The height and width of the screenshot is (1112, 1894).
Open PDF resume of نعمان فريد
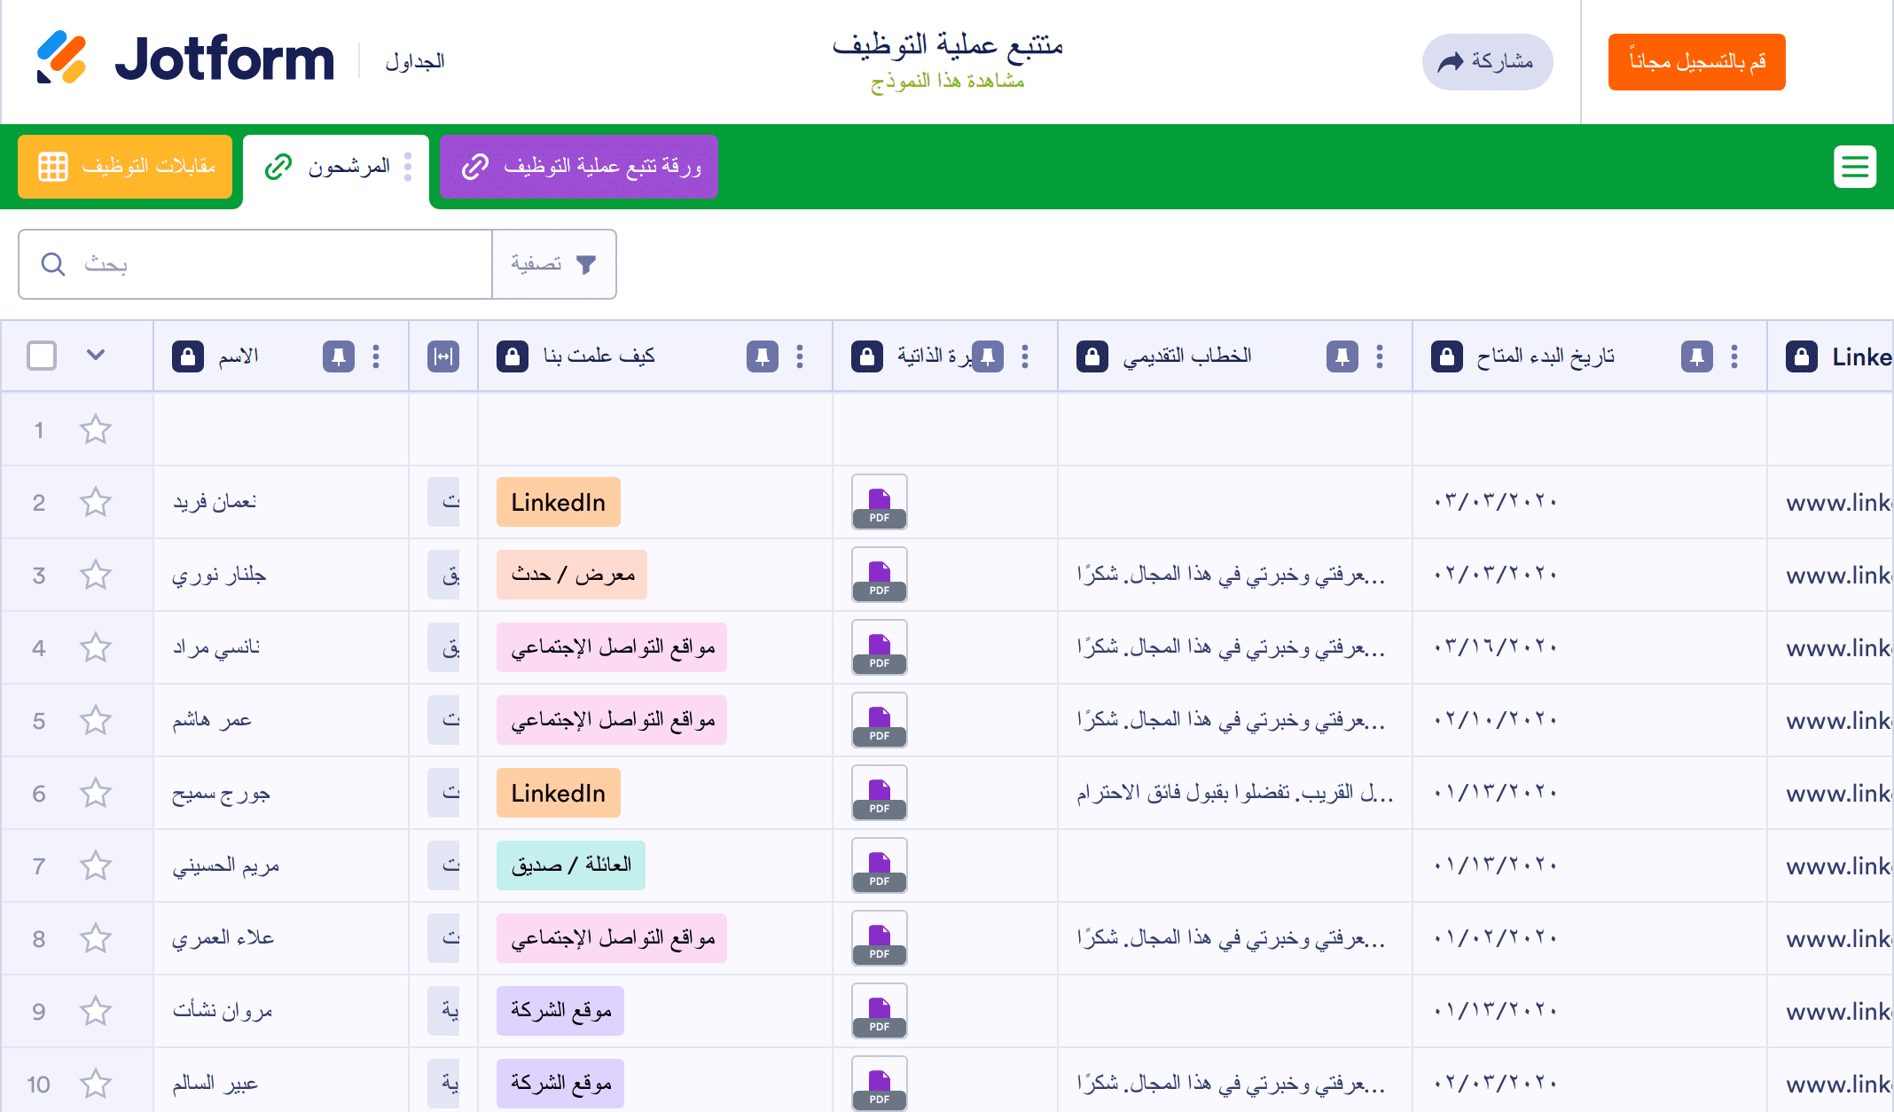pos(879,503)
